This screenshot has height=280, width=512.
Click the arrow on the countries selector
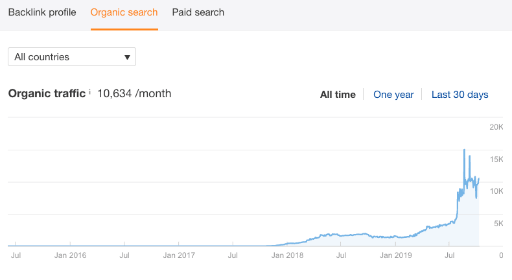(x=127, y=57)
